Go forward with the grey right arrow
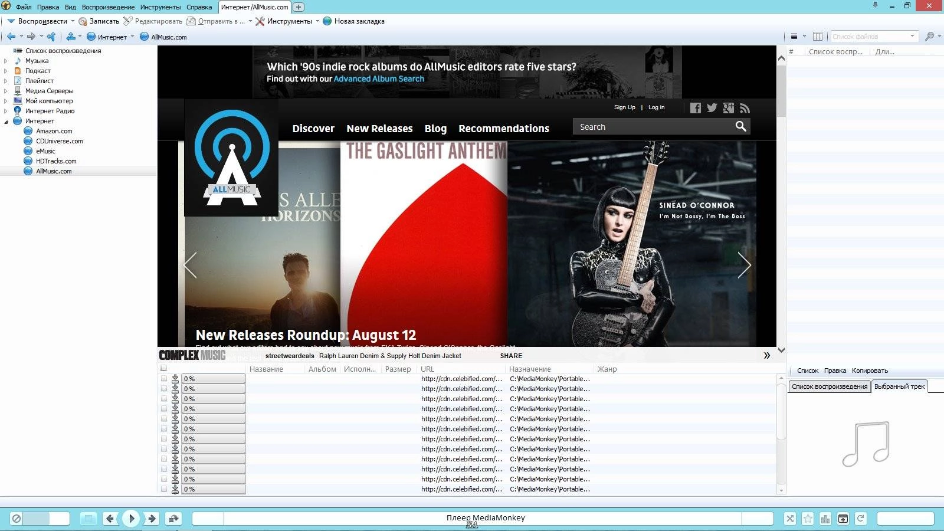The image size is (944, 531). click(31, 37)
